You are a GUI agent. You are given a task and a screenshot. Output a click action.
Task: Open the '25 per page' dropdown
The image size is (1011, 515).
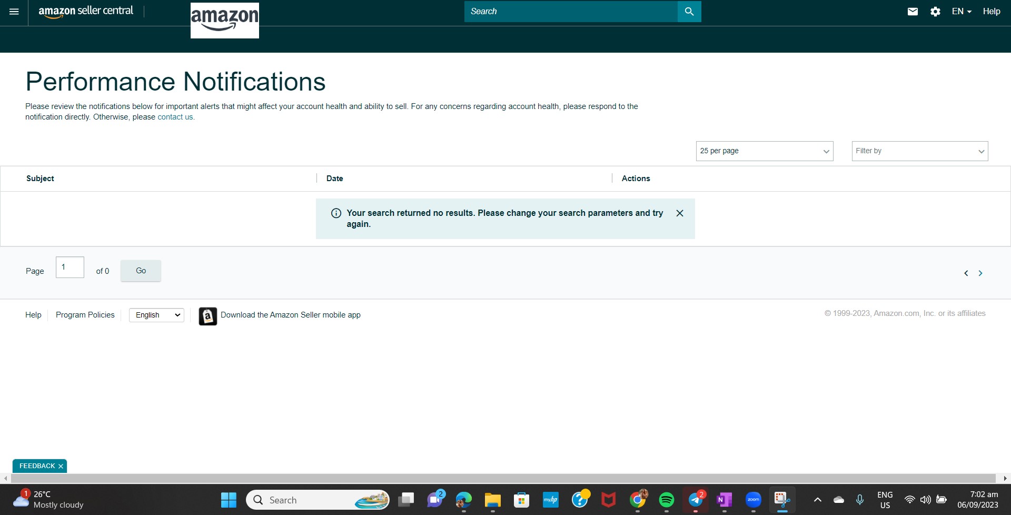point(765,151)
